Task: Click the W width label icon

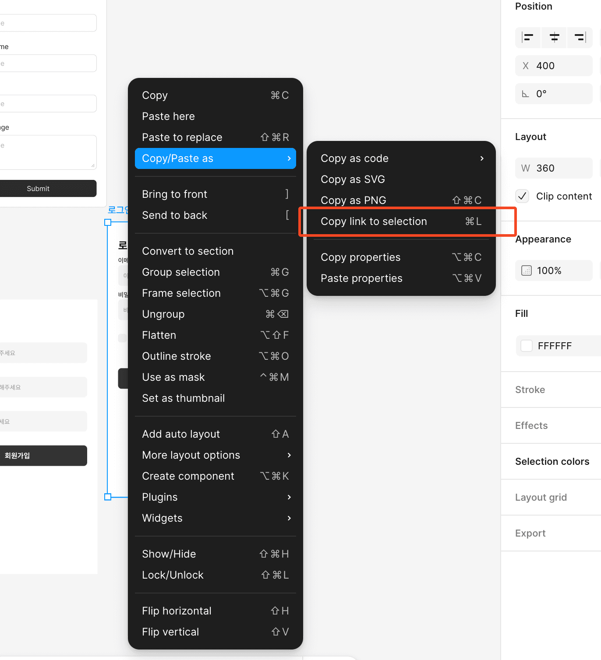Action: point(526,169)
